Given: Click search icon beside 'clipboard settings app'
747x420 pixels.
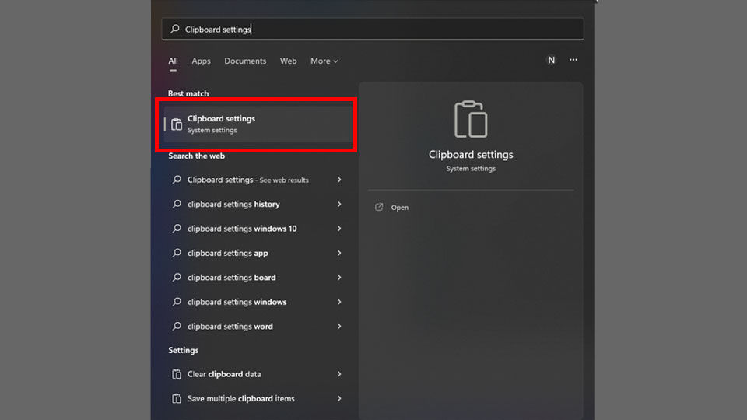Looking at the screenshot, I should pos(177,253).
